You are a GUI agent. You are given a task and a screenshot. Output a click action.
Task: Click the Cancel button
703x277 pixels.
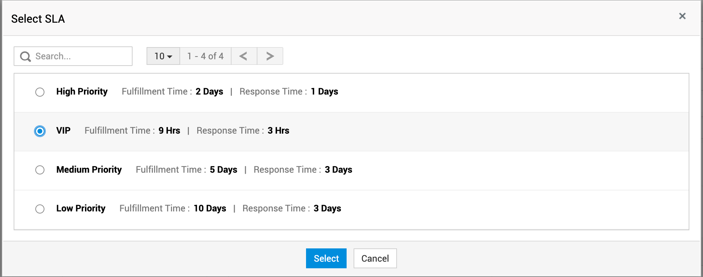point(375,259)
